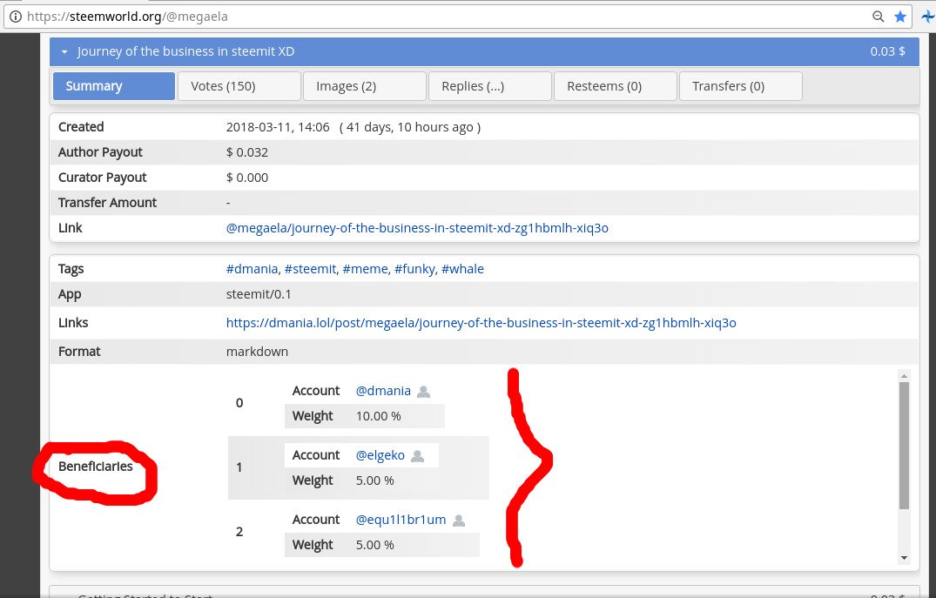936x598 pixels.
Task: Click the blue bookmark star icon
Action: (x=900, y=17)
